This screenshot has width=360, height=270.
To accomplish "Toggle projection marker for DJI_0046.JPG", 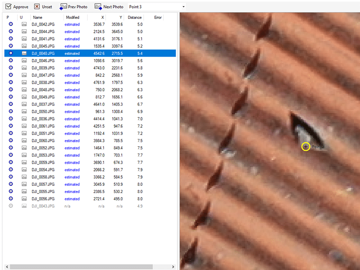I will (11, 60).
